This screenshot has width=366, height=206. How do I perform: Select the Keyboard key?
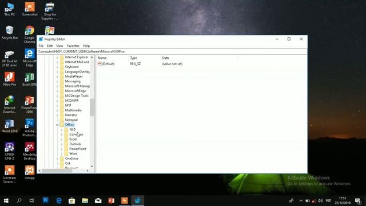click(x=71, y=67)
